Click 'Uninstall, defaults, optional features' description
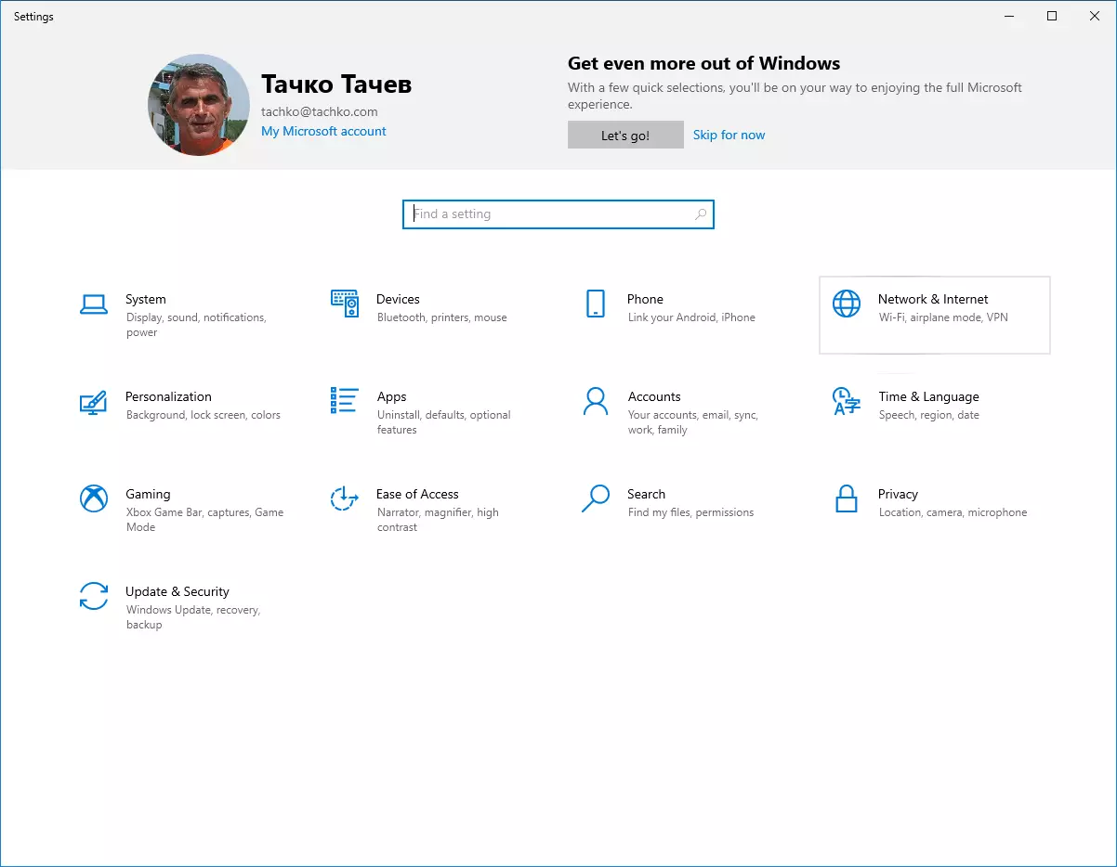The image size is (1117, 867). 444,422
